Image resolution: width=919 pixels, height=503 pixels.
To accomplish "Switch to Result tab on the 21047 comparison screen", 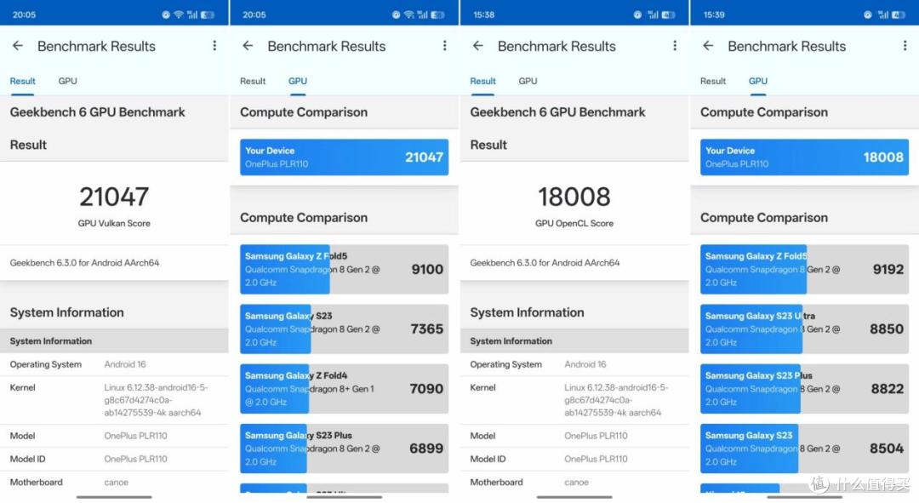I will pyautogui.click(x=253, y=81).
